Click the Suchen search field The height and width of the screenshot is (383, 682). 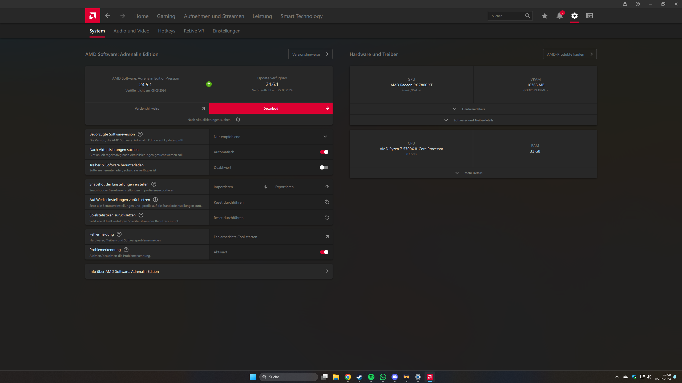(506, 16)
